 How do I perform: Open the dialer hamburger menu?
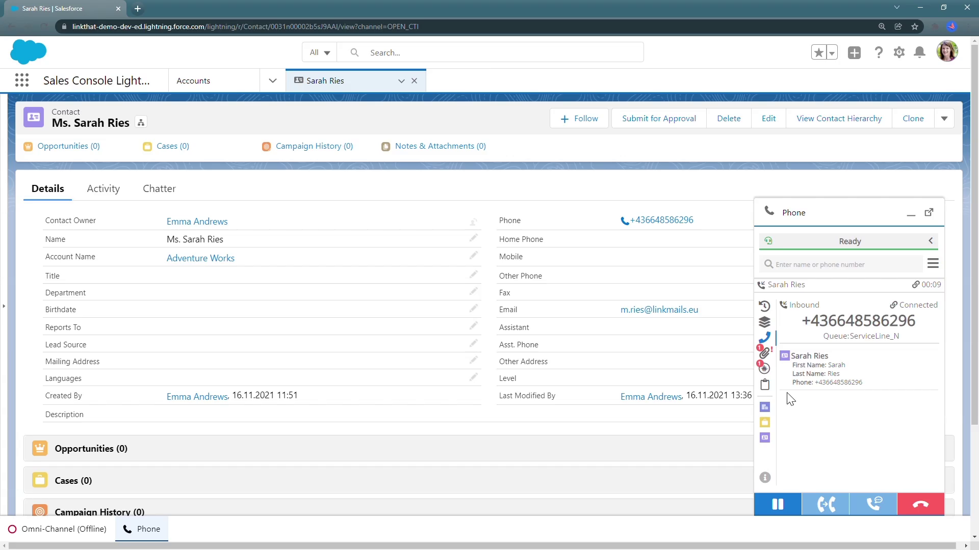[x=933, y=264]
